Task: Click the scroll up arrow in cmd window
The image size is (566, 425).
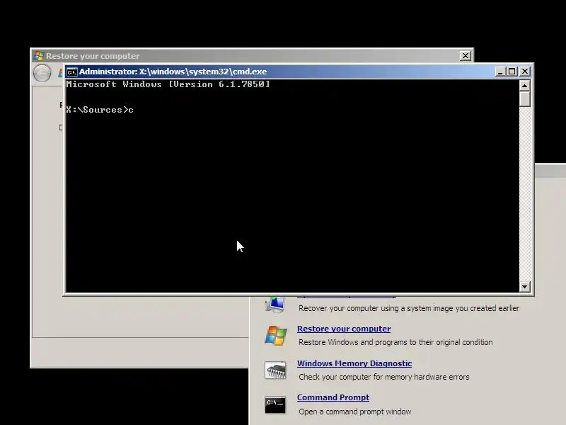Action: coord(524,86)
